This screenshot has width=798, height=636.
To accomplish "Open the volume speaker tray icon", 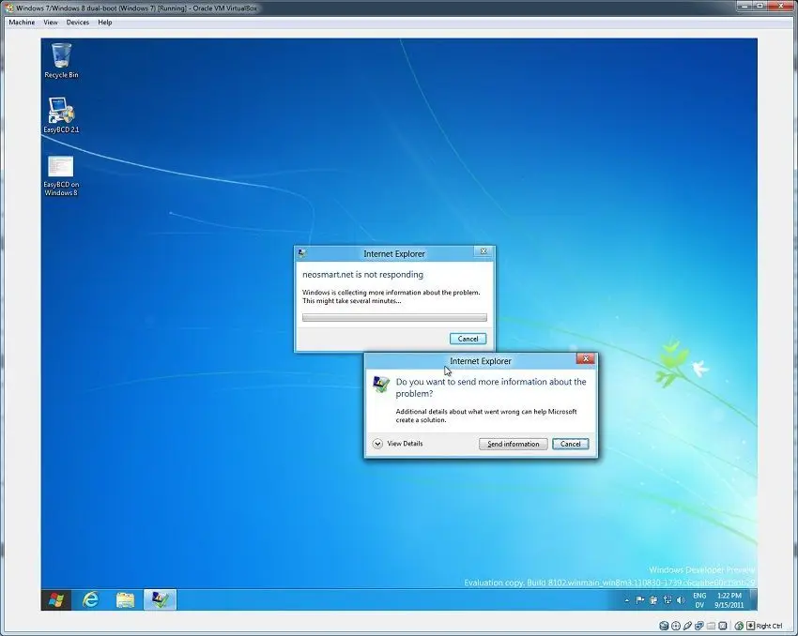I will point(681,600).
